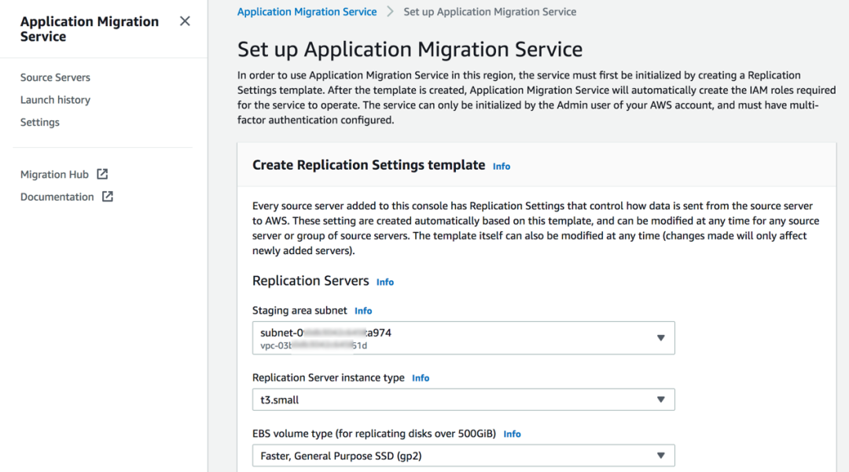Open Info for Create Replication Settings template
This screenshot has width=849, height=472.
tap(502, 166)
